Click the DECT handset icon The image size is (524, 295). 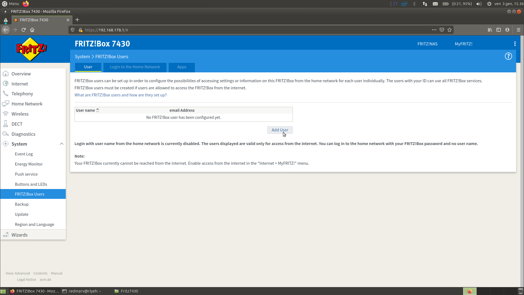pos(5,124)
